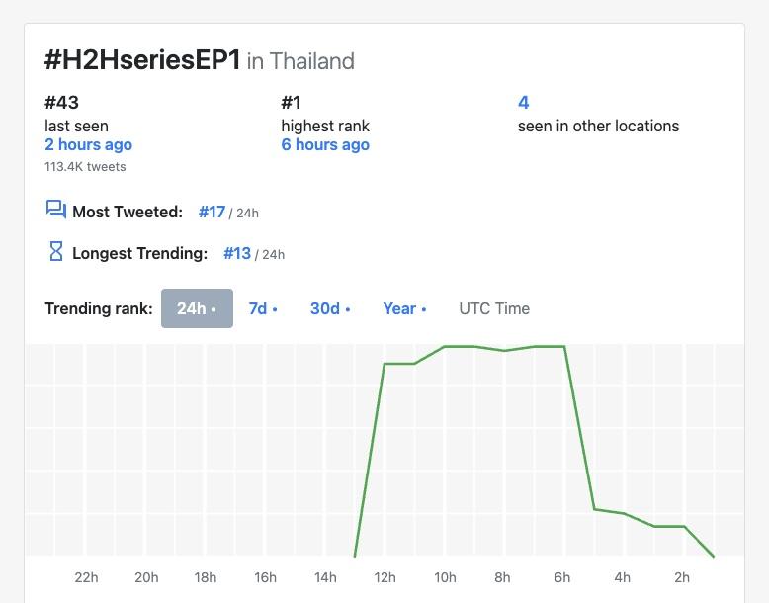Open the '2 hours ago' last seen link
769x603 pixels.
(88, 144)
